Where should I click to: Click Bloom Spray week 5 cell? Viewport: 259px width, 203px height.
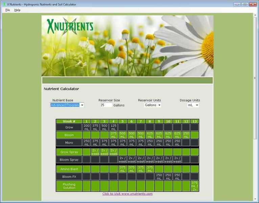pos(122,160)
